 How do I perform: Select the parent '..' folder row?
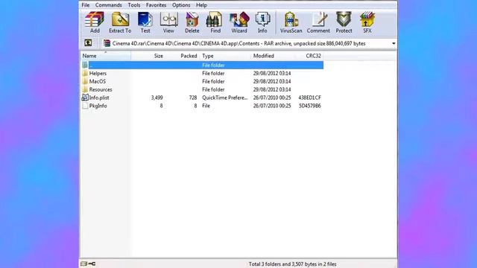point(202,65)
